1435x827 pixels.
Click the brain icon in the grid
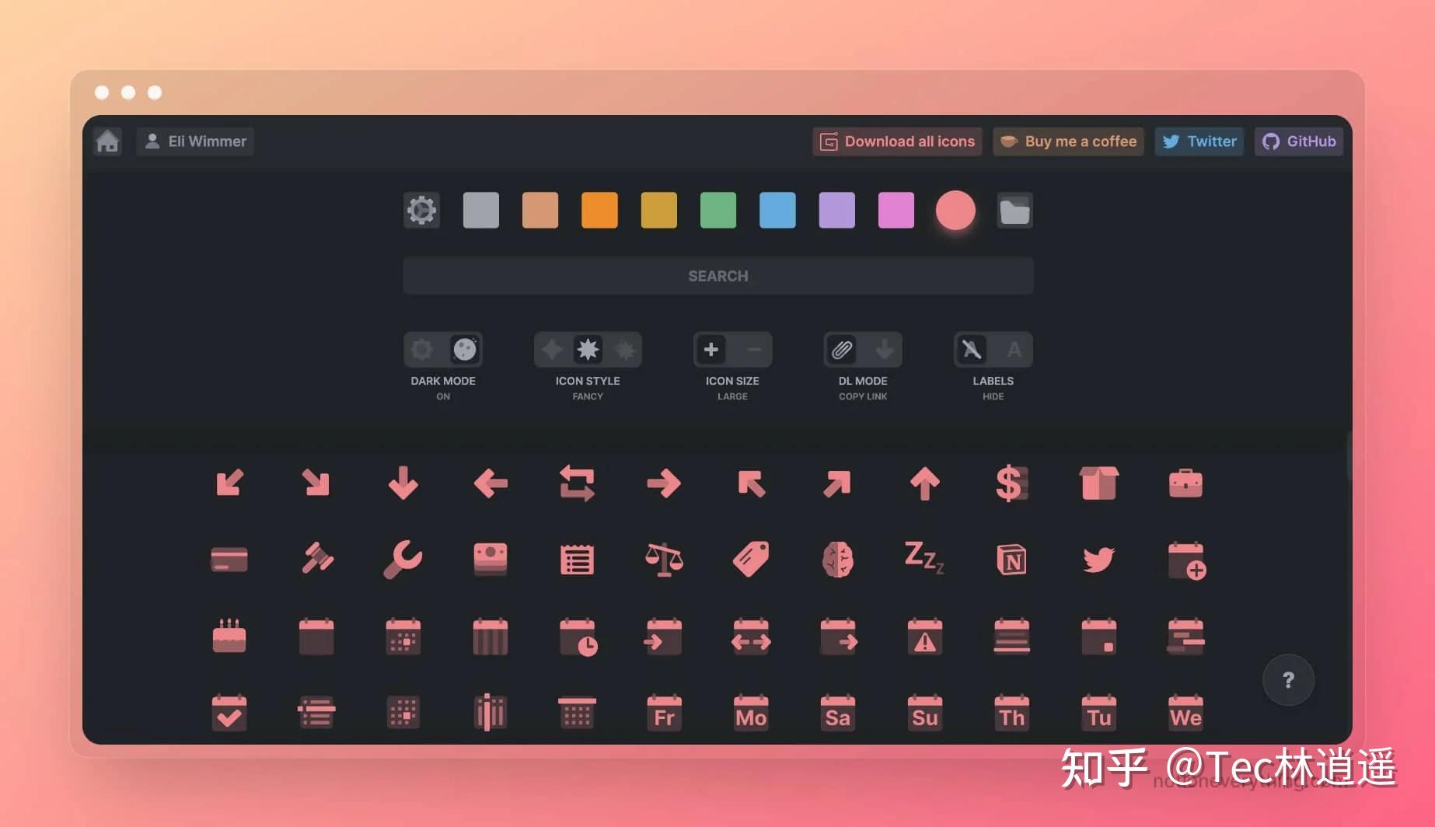837,559
